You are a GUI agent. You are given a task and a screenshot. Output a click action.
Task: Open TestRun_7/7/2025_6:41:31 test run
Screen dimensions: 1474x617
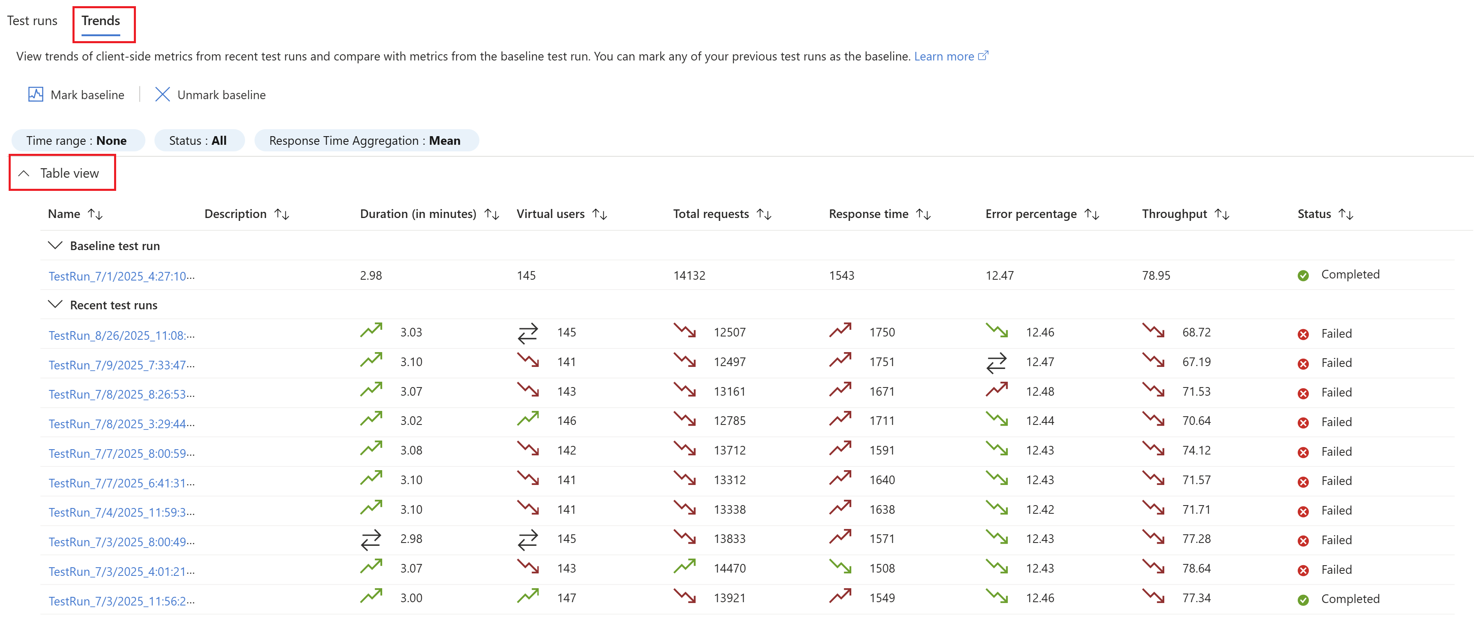[x=121, y=483]
